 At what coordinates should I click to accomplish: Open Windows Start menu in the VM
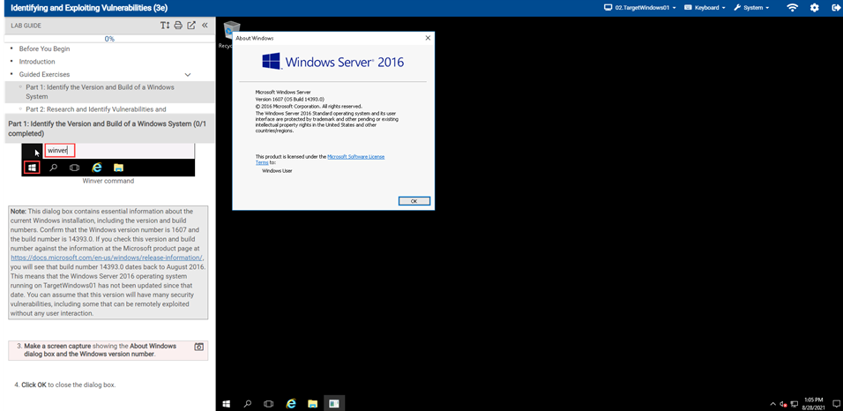[x=227, y=403]
